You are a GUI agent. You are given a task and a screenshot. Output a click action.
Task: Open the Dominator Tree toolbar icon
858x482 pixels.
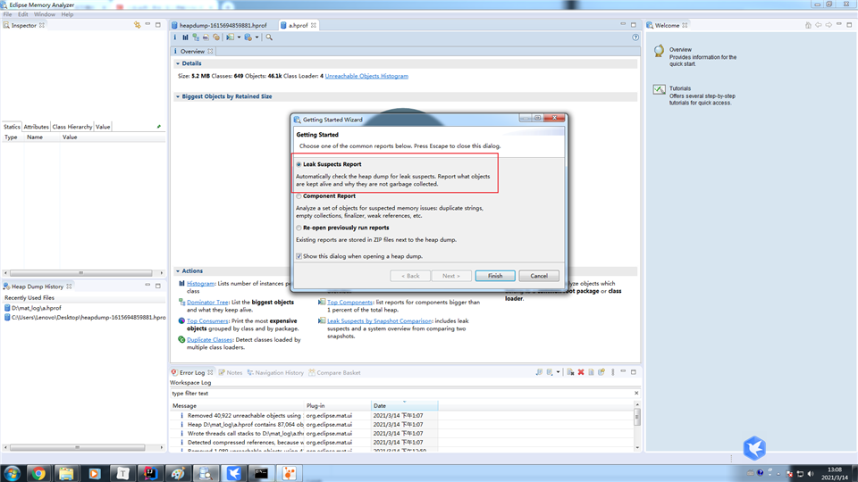[x=196, y=37]
